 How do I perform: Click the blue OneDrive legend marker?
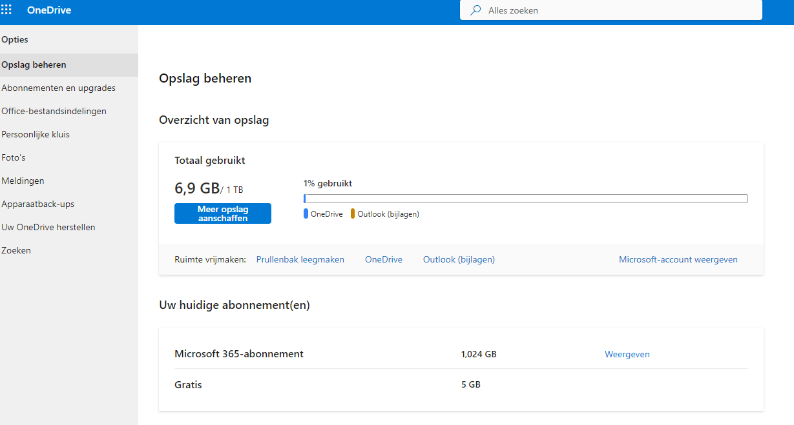306,213
